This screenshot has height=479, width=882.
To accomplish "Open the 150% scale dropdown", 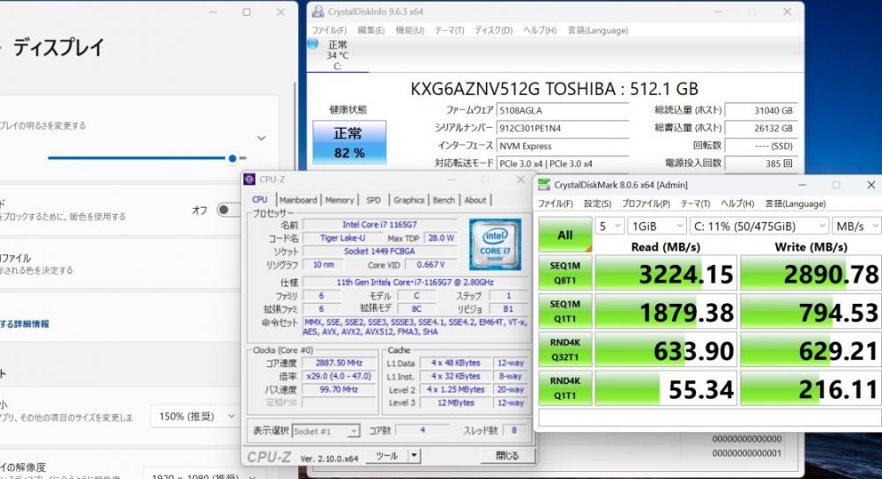I will point(195,416).
